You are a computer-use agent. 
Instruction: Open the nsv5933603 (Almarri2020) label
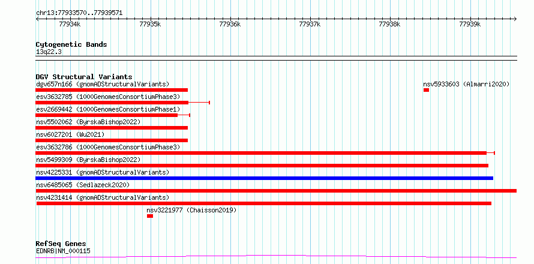(466, 84)
